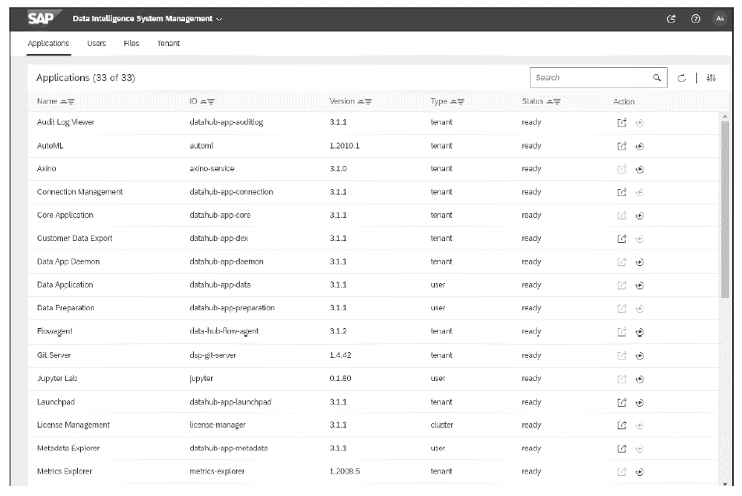Image resolution: width=742 pixels, height=496 pixels.
Task: Open table settings sliders icon
Action: click(711, 78)
